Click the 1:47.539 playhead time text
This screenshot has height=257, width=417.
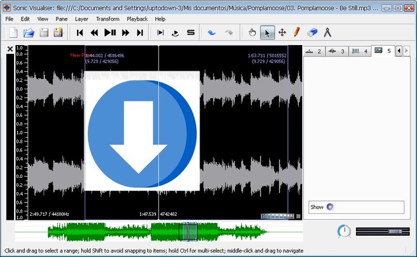[x=148, y=214]
